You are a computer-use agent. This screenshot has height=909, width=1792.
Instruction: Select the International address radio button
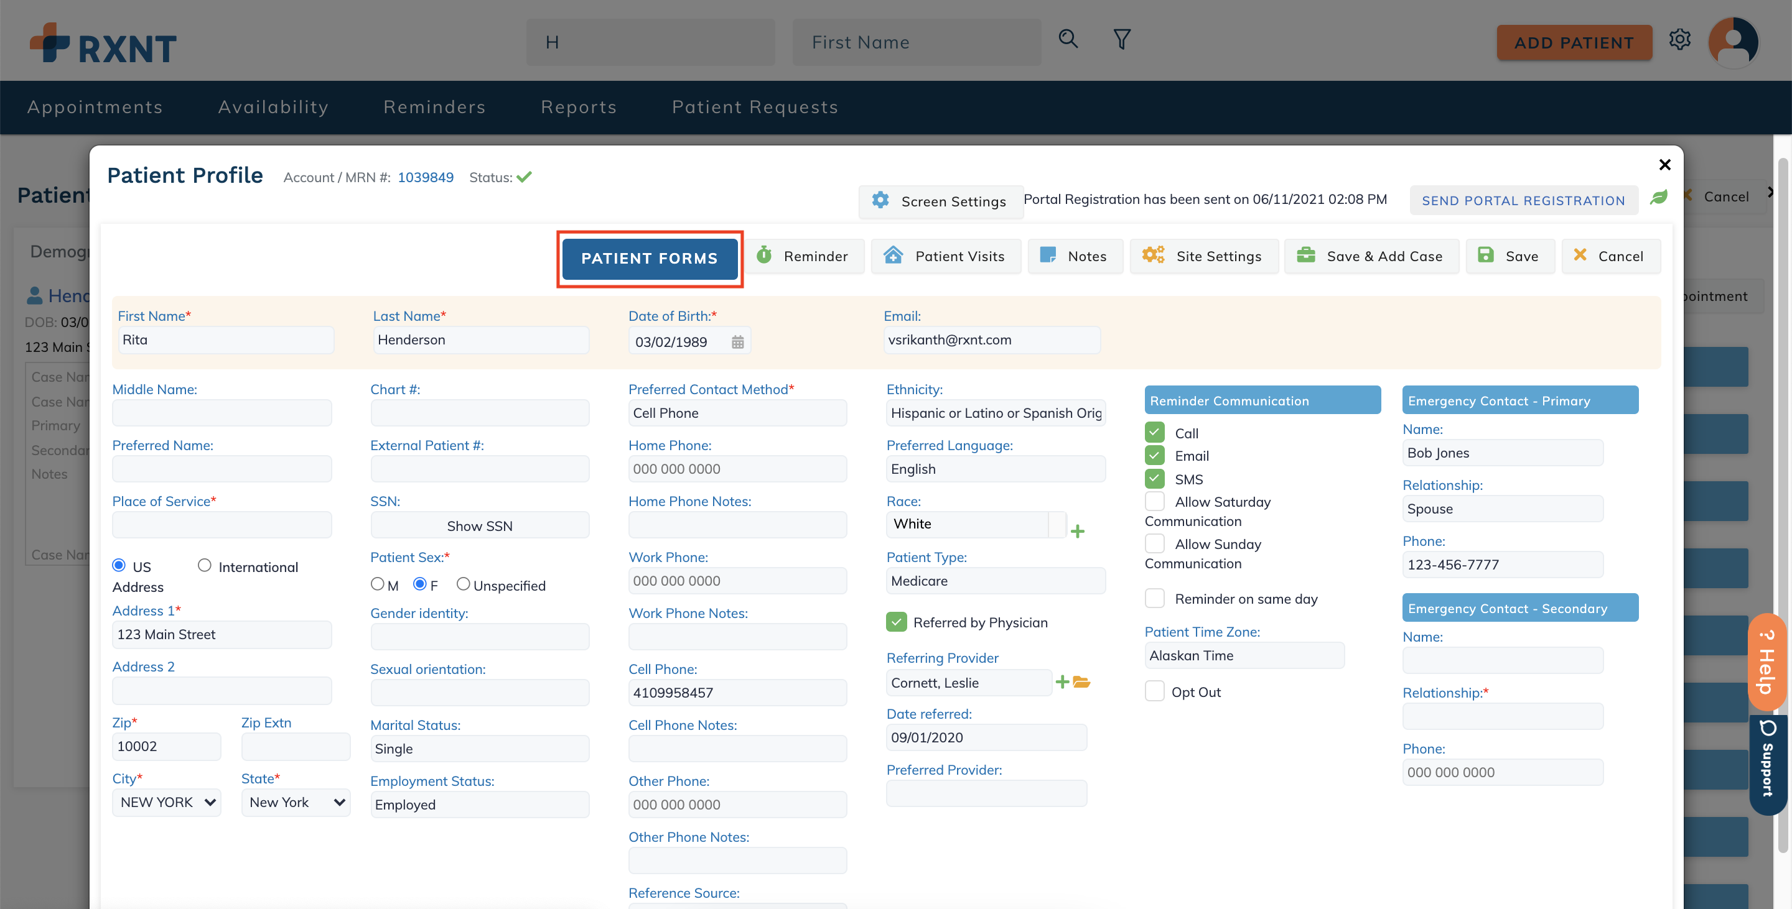click(x=205, y=565)
